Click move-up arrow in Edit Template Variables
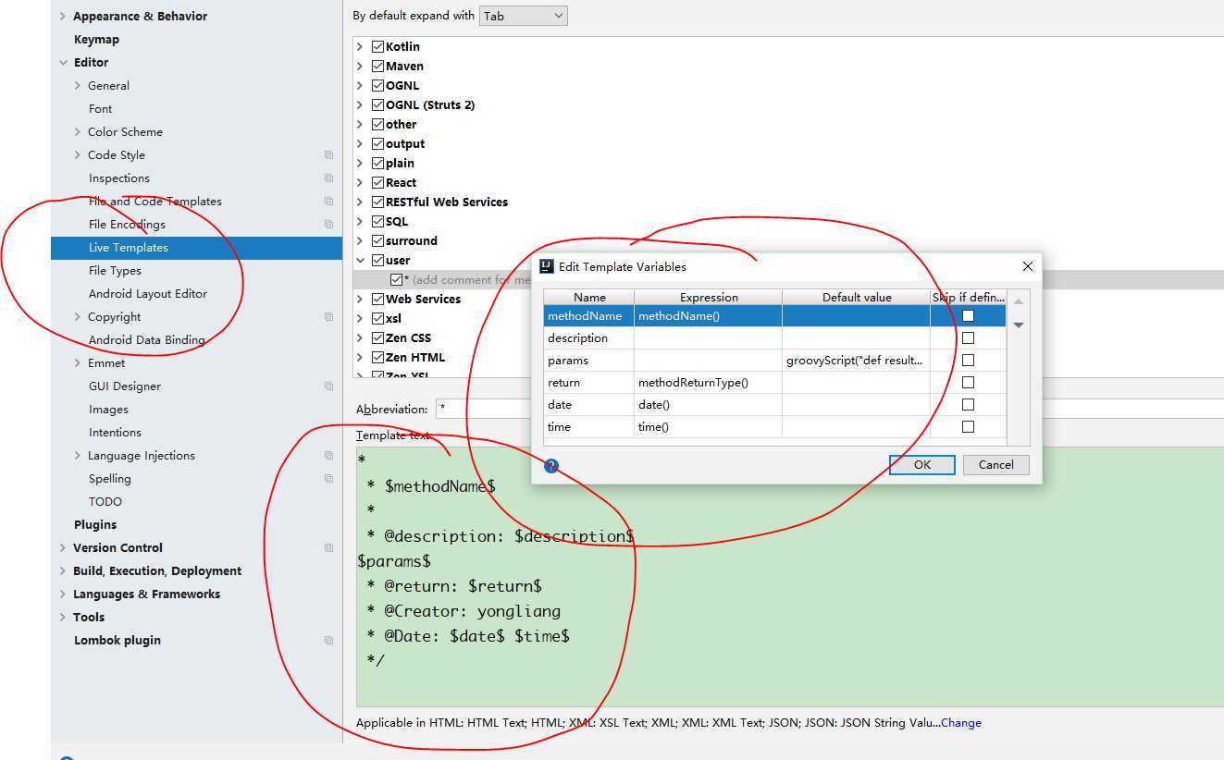1224x760 pixels. click(1019, 302)
